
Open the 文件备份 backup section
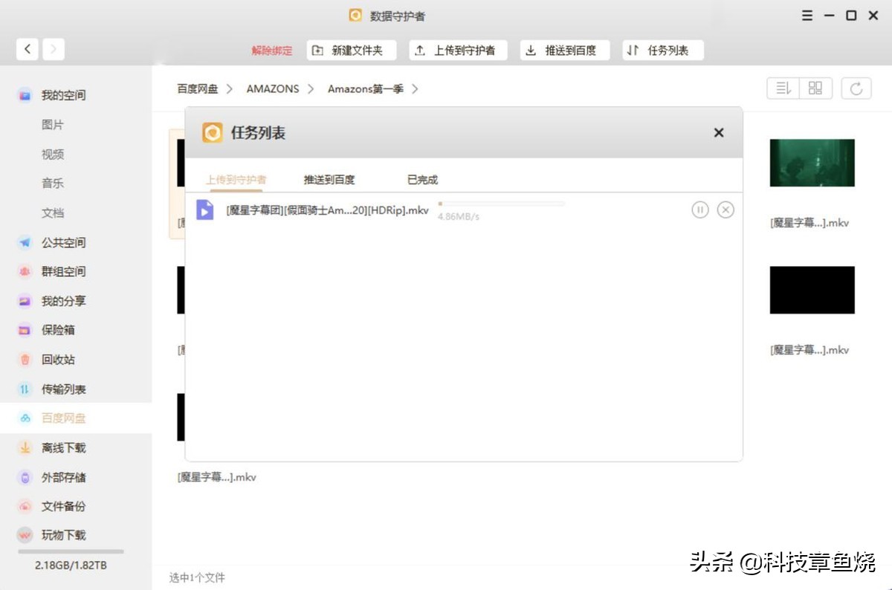(x=62, y=506)
